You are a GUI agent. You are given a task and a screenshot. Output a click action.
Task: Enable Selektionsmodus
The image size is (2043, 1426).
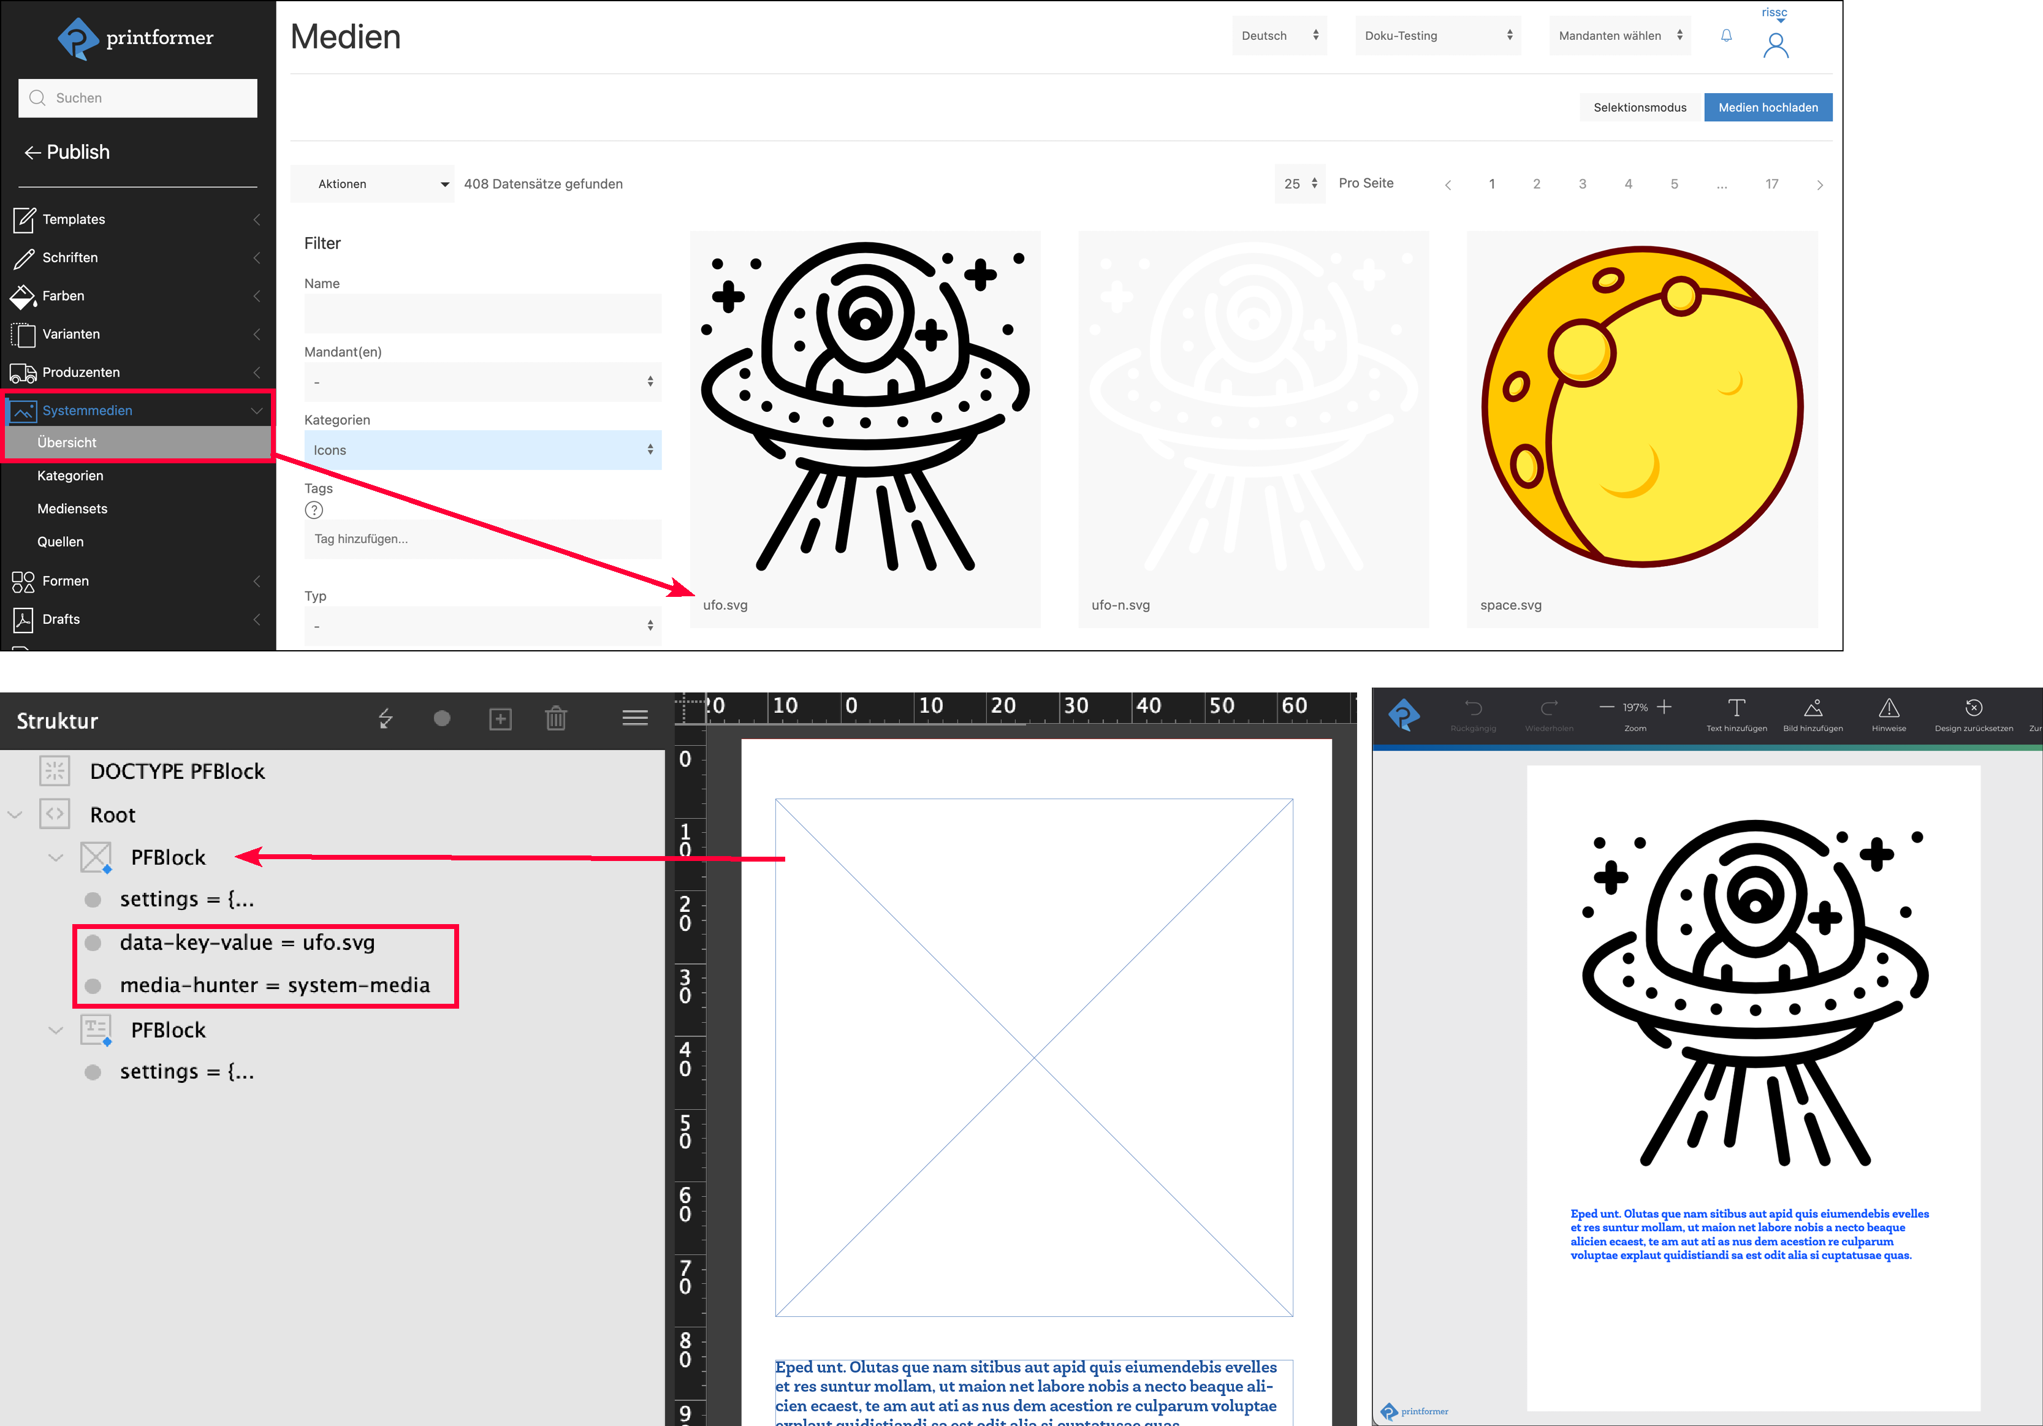1639,108
